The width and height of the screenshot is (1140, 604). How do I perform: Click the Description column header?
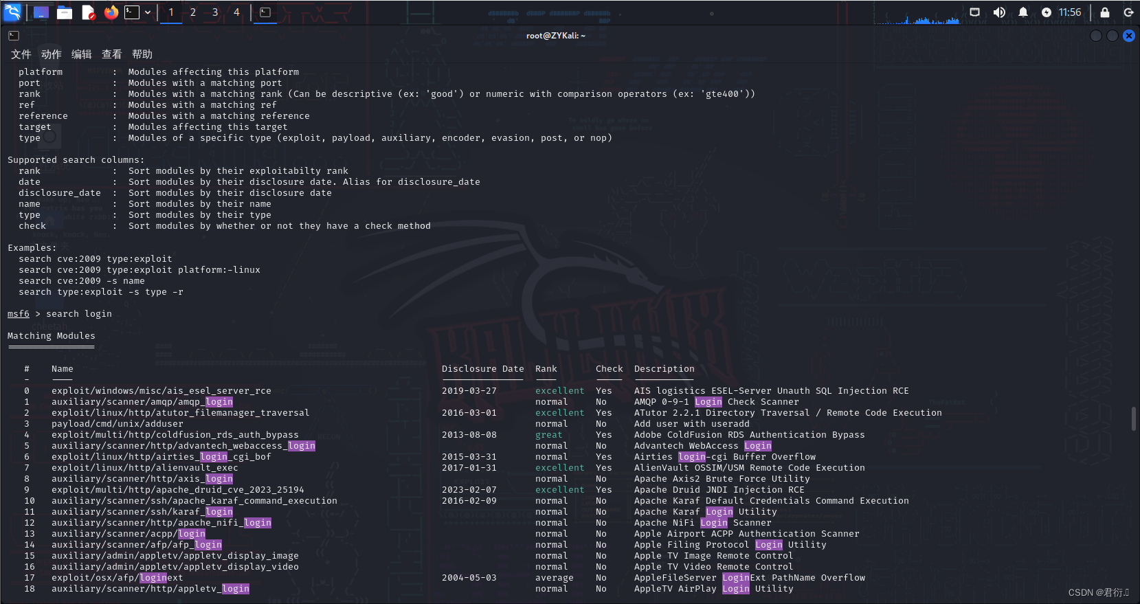(664, 369)
